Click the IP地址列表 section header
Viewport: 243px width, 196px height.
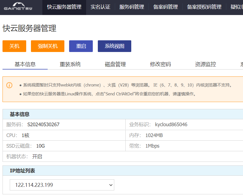tap(23, 171)
